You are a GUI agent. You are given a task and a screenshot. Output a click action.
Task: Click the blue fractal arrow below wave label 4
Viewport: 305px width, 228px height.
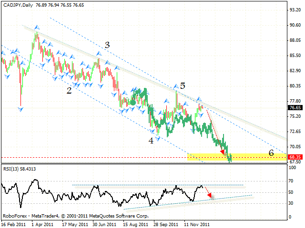pos(158,138)
